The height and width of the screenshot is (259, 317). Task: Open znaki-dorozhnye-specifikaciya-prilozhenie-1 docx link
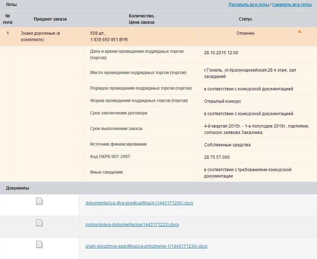pos(146,246)
